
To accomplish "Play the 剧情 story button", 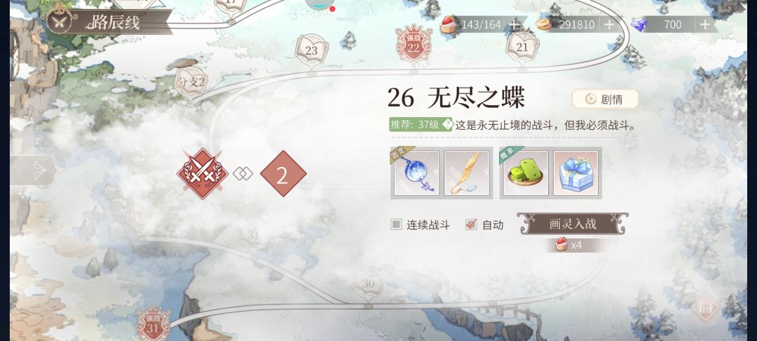I will [x=605, y=99].
